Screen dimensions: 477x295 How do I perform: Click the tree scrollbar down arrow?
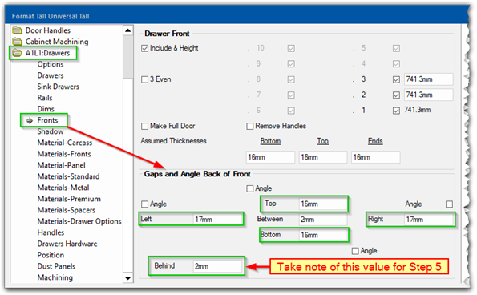[x=128, y=278]
